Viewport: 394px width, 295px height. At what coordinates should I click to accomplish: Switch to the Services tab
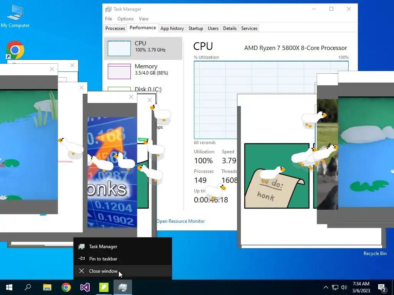click(x=249, y=28)
